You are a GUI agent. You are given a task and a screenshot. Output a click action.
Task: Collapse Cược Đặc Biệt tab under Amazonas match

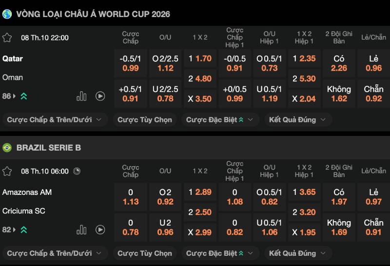click(220, 253)
